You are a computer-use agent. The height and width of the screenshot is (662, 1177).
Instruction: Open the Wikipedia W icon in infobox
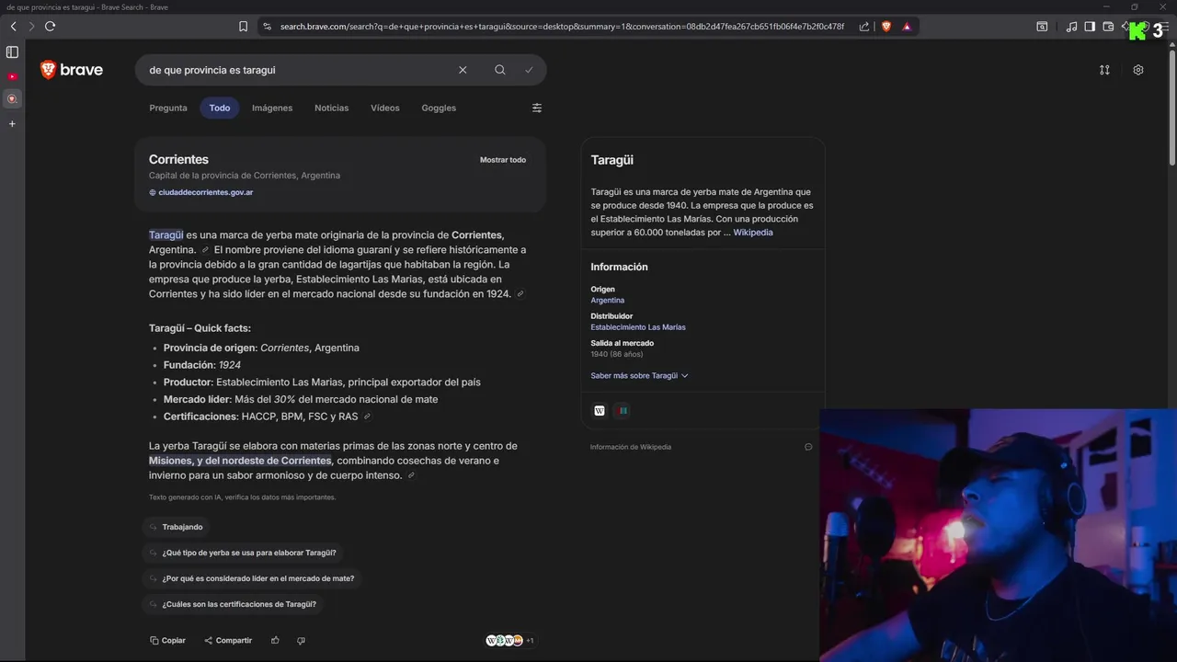click(600, 411)
